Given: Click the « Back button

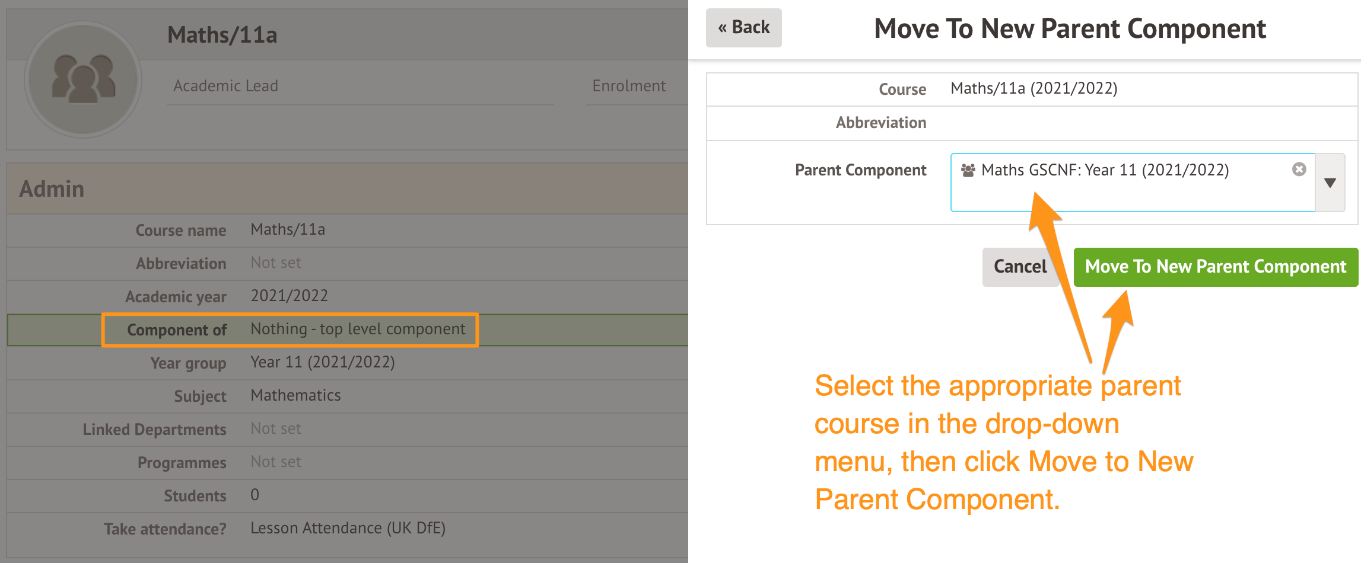Looking at the screenshot, I should click(743, 27).
